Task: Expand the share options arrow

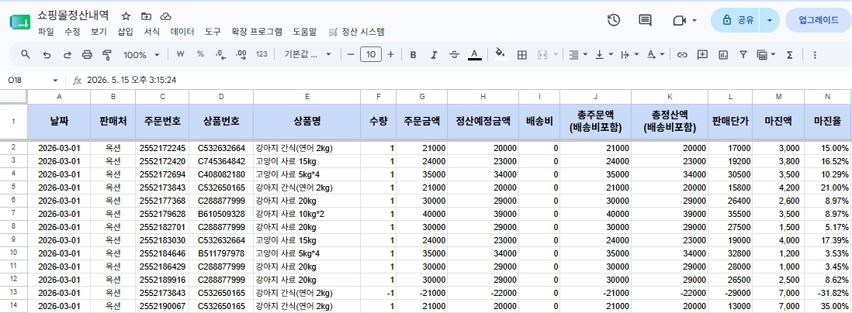Action: pos(770,20)
